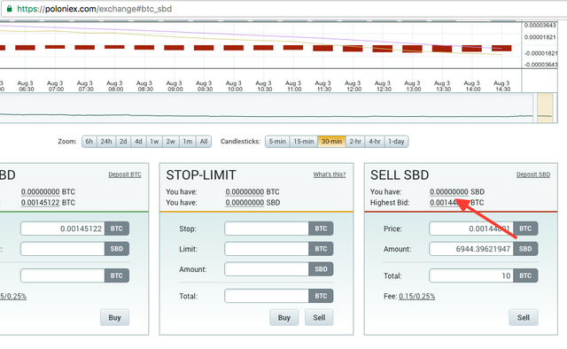The image size is (567, 349).
Task: Set chart zoom to 6h
Action: 89,142
